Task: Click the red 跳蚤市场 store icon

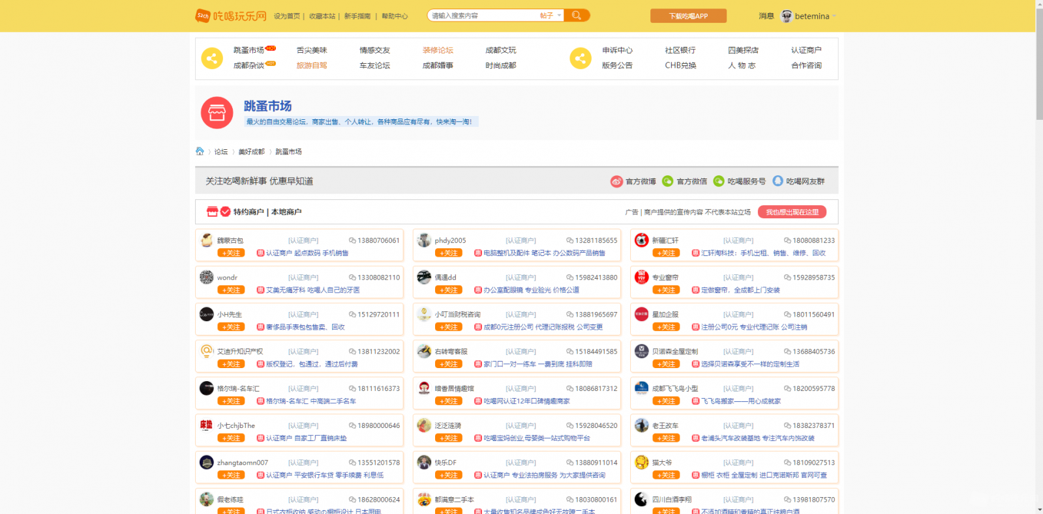Action: point(217,113)
